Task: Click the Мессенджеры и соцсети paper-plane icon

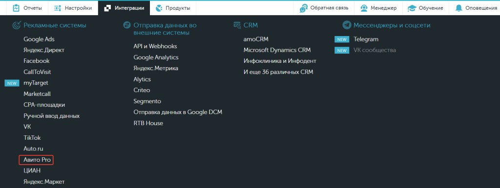Action: coord(347,25)
